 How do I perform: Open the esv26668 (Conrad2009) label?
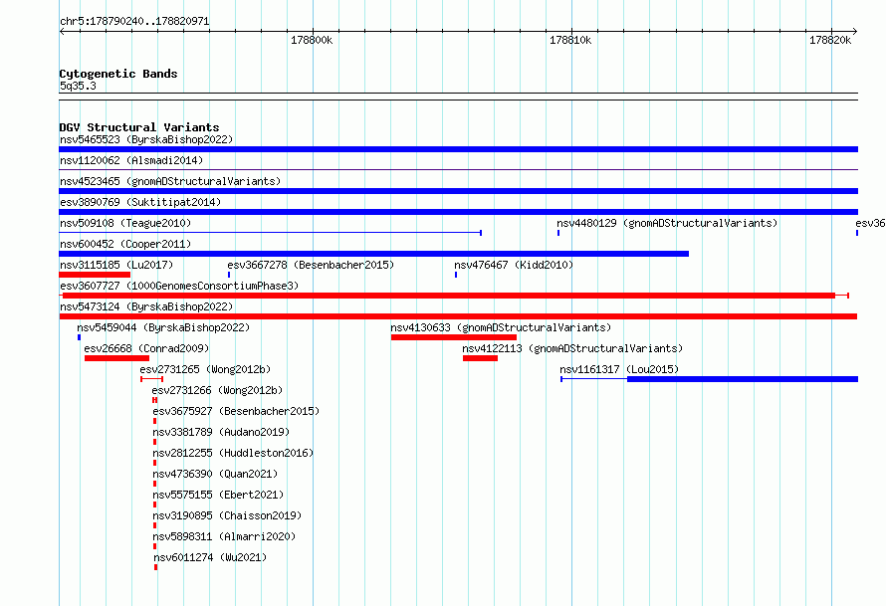[146, 348]
